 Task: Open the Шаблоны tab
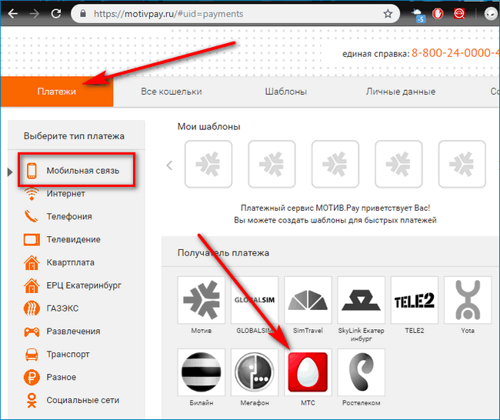coord(285,92)
